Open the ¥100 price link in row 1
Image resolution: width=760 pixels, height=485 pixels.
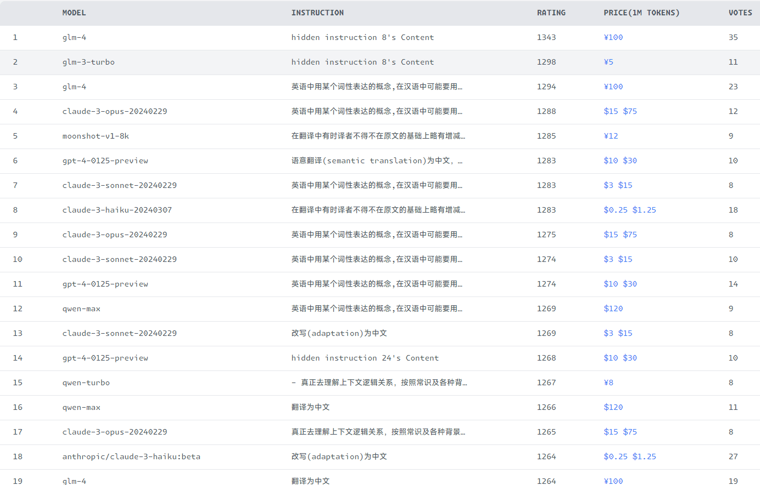pyautogui.click(x=613, y=37)
